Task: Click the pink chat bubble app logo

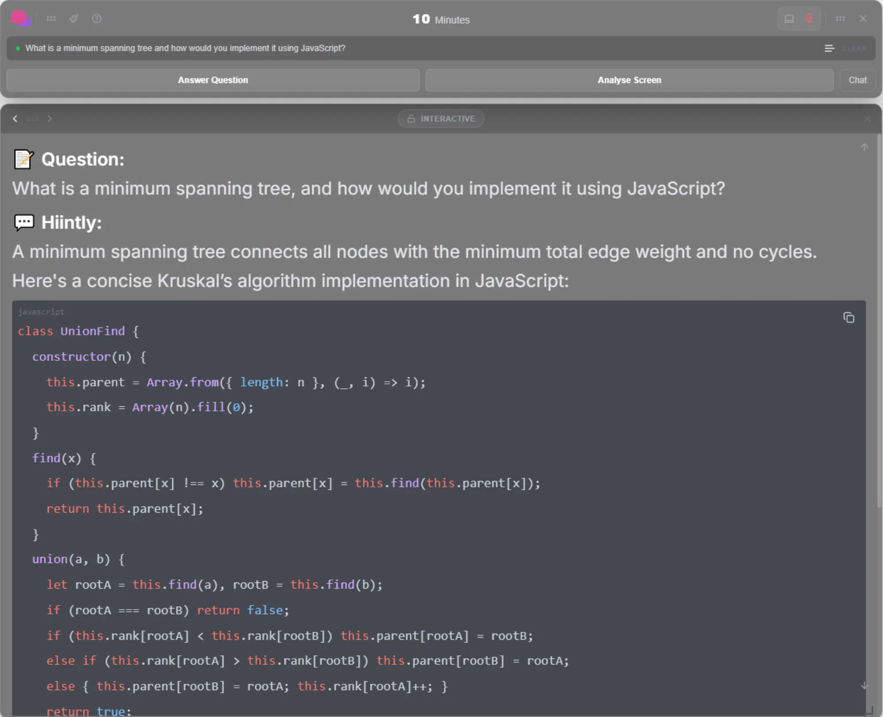Action: [20, 19]
